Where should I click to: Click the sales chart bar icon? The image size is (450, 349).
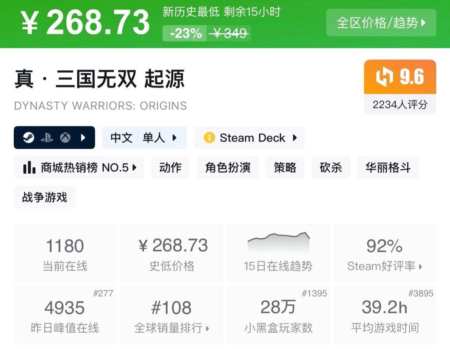(29, 168)
